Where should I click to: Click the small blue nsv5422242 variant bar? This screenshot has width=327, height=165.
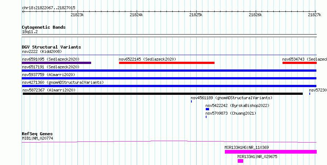tap(207, 109)
